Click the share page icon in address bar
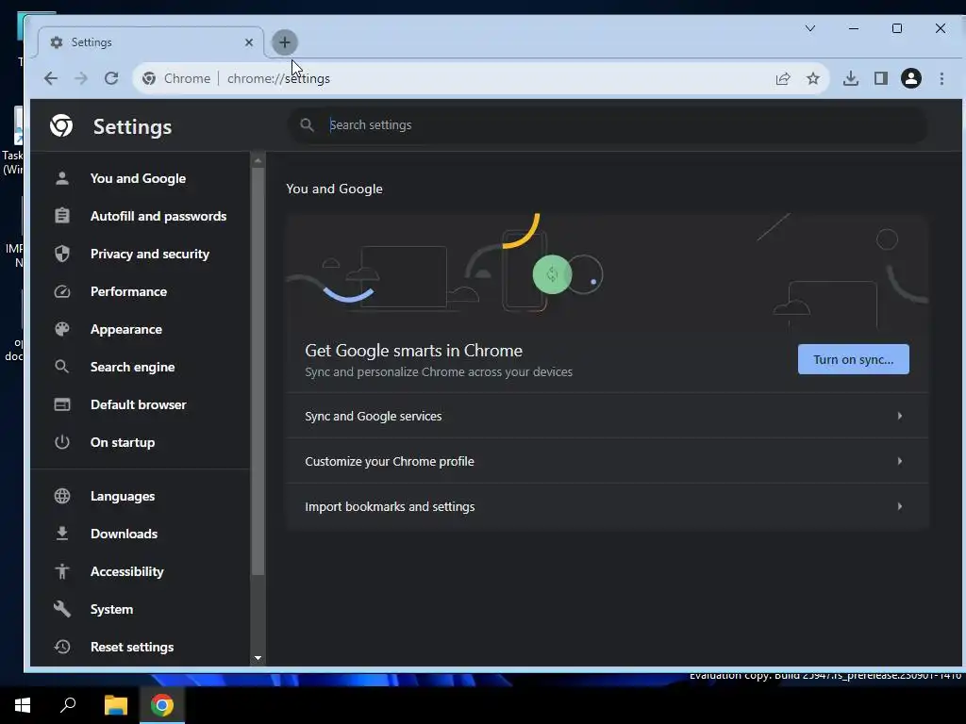The width and height of the screenshot is (966, 724). [x=783, y=78]
